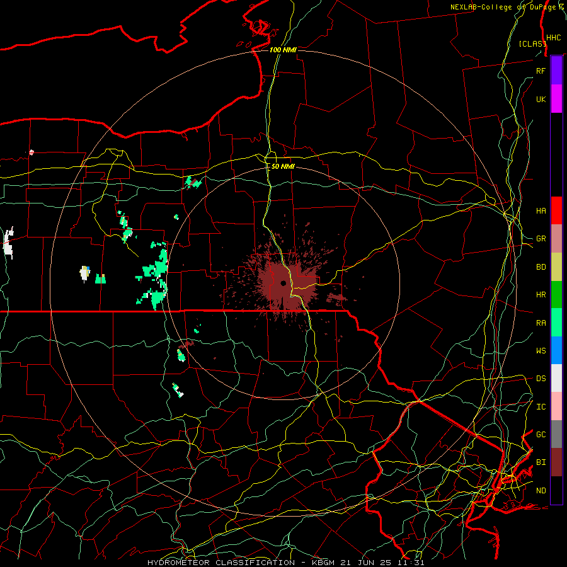Click the "RF" legend label

click(x=541, y=71)
